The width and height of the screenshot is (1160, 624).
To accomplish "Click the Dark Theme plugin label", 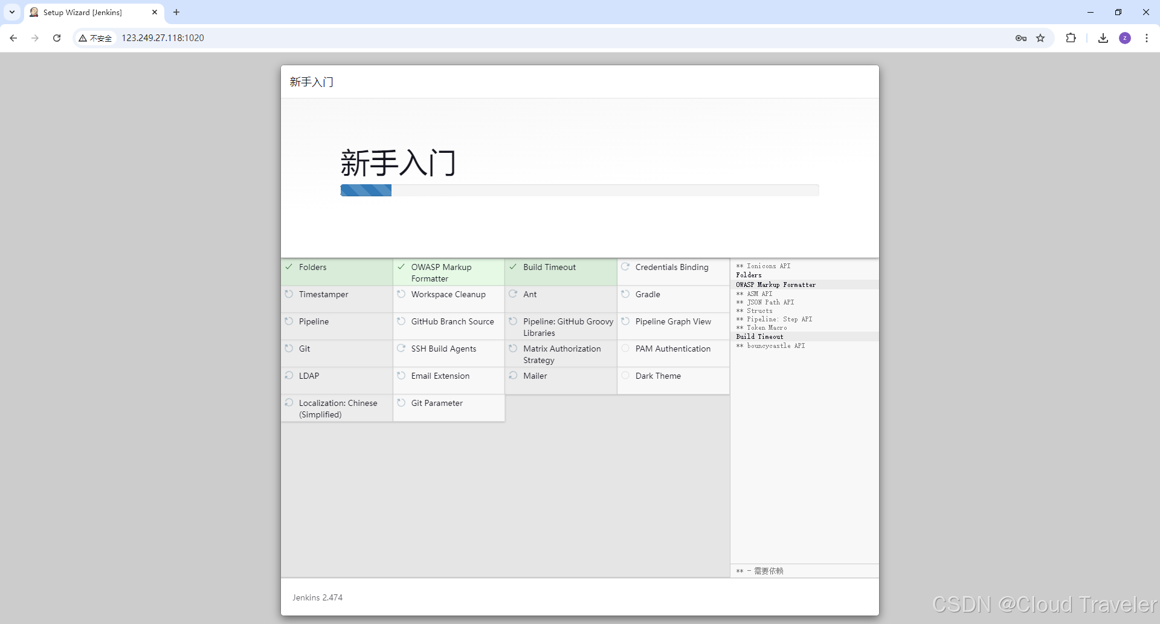I will coord(658,376).
